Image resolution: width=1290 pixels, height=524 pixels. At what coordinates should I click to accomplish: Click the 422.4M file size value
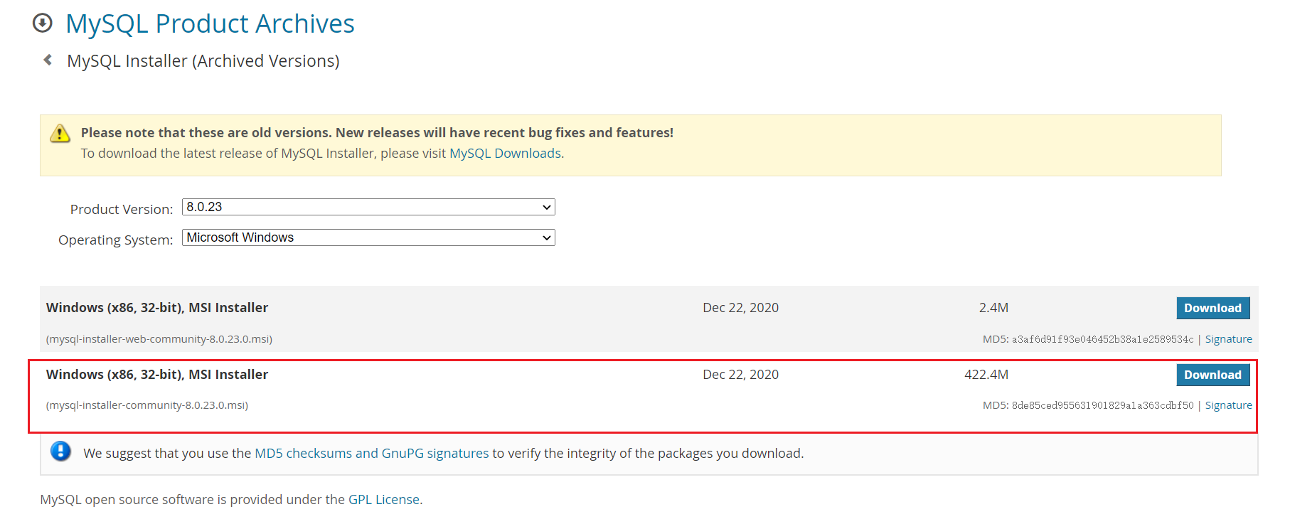(x=986, y=375)
